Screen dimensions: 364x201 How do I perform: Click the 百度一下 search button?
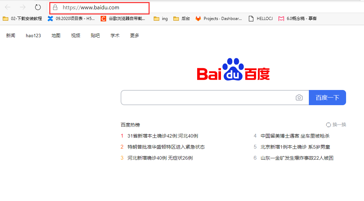pos(327,98)
